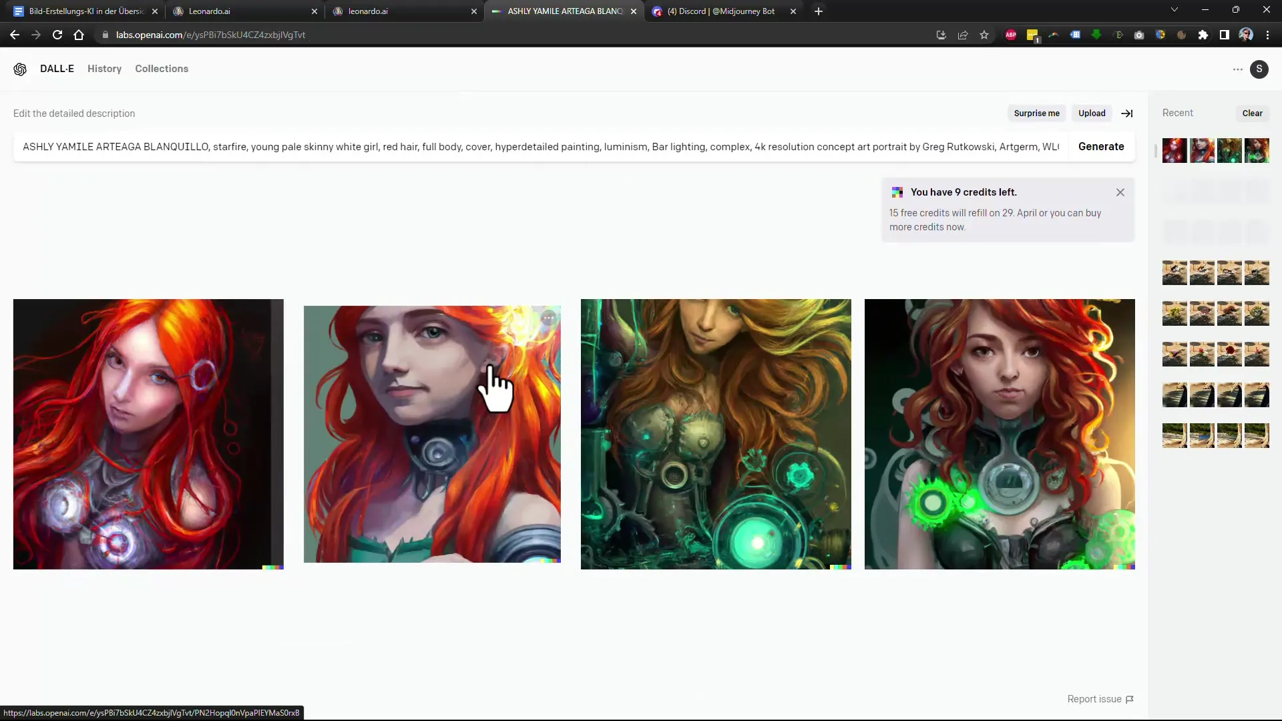The width and height of the screenshot is (1282, 721).
Task: Click the Surprise me button
Action: [1036, 113]
